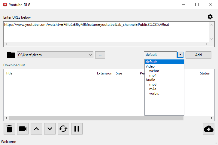Click the Welcome status bar text
The width and height of the screenshot is (218, 145).
tap(8, 142)
